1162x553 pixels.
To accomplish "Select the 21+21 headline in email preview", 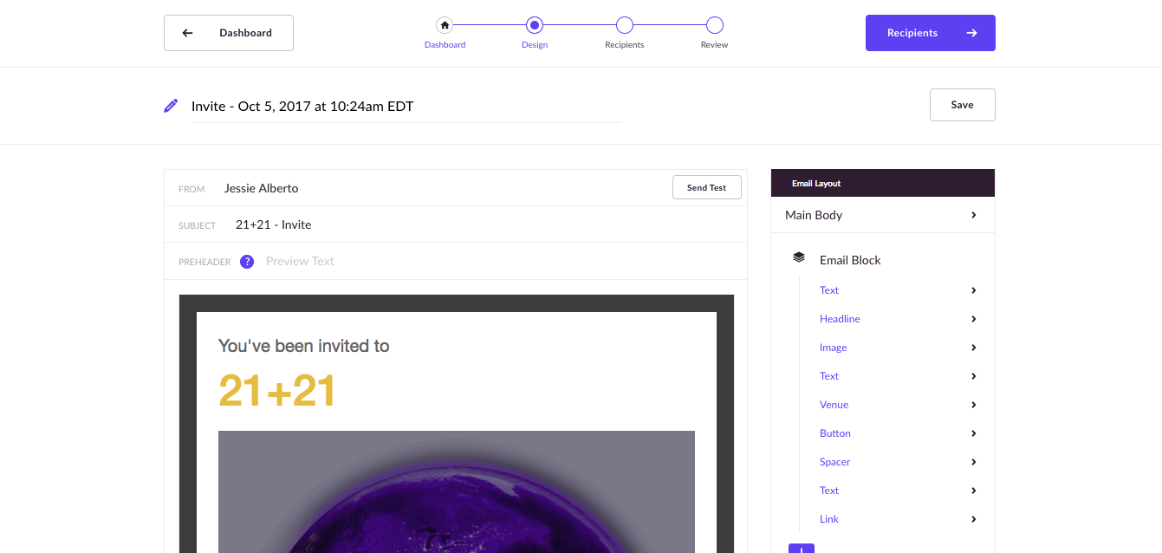I will click(x=276, y=390).
